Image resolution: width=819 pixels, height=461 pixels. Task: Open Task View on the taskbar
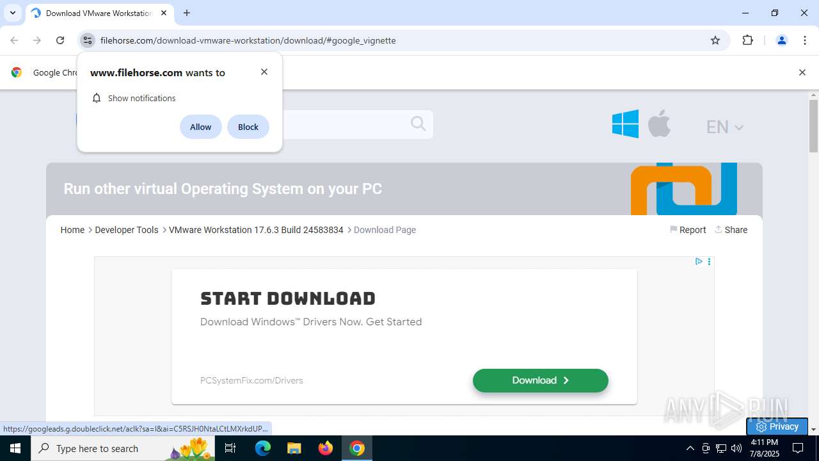231,448
